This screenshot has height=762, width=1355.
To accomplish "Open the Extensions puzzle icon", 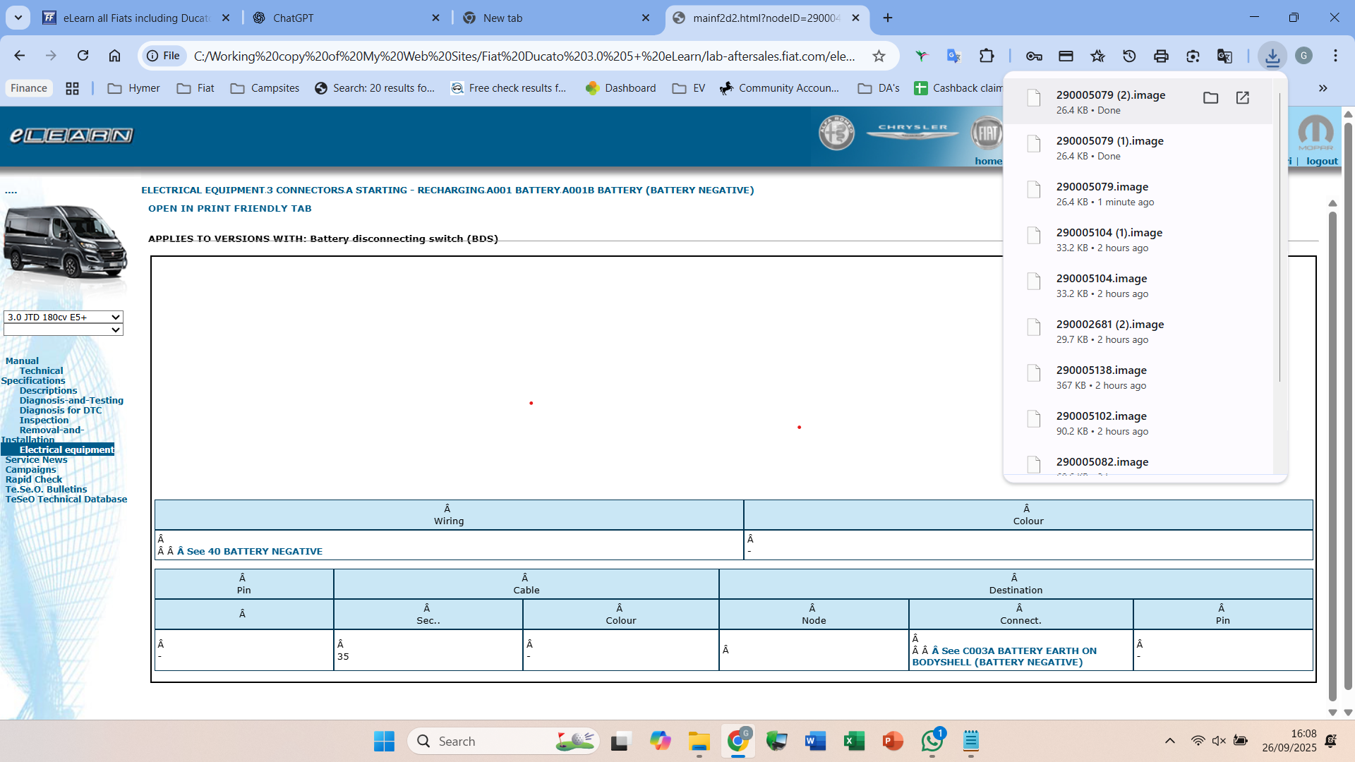I will pos(986,56).
